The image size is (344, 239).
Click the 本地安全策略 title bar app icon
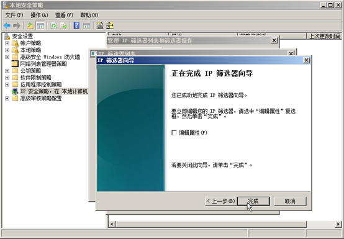click(6, 5)
